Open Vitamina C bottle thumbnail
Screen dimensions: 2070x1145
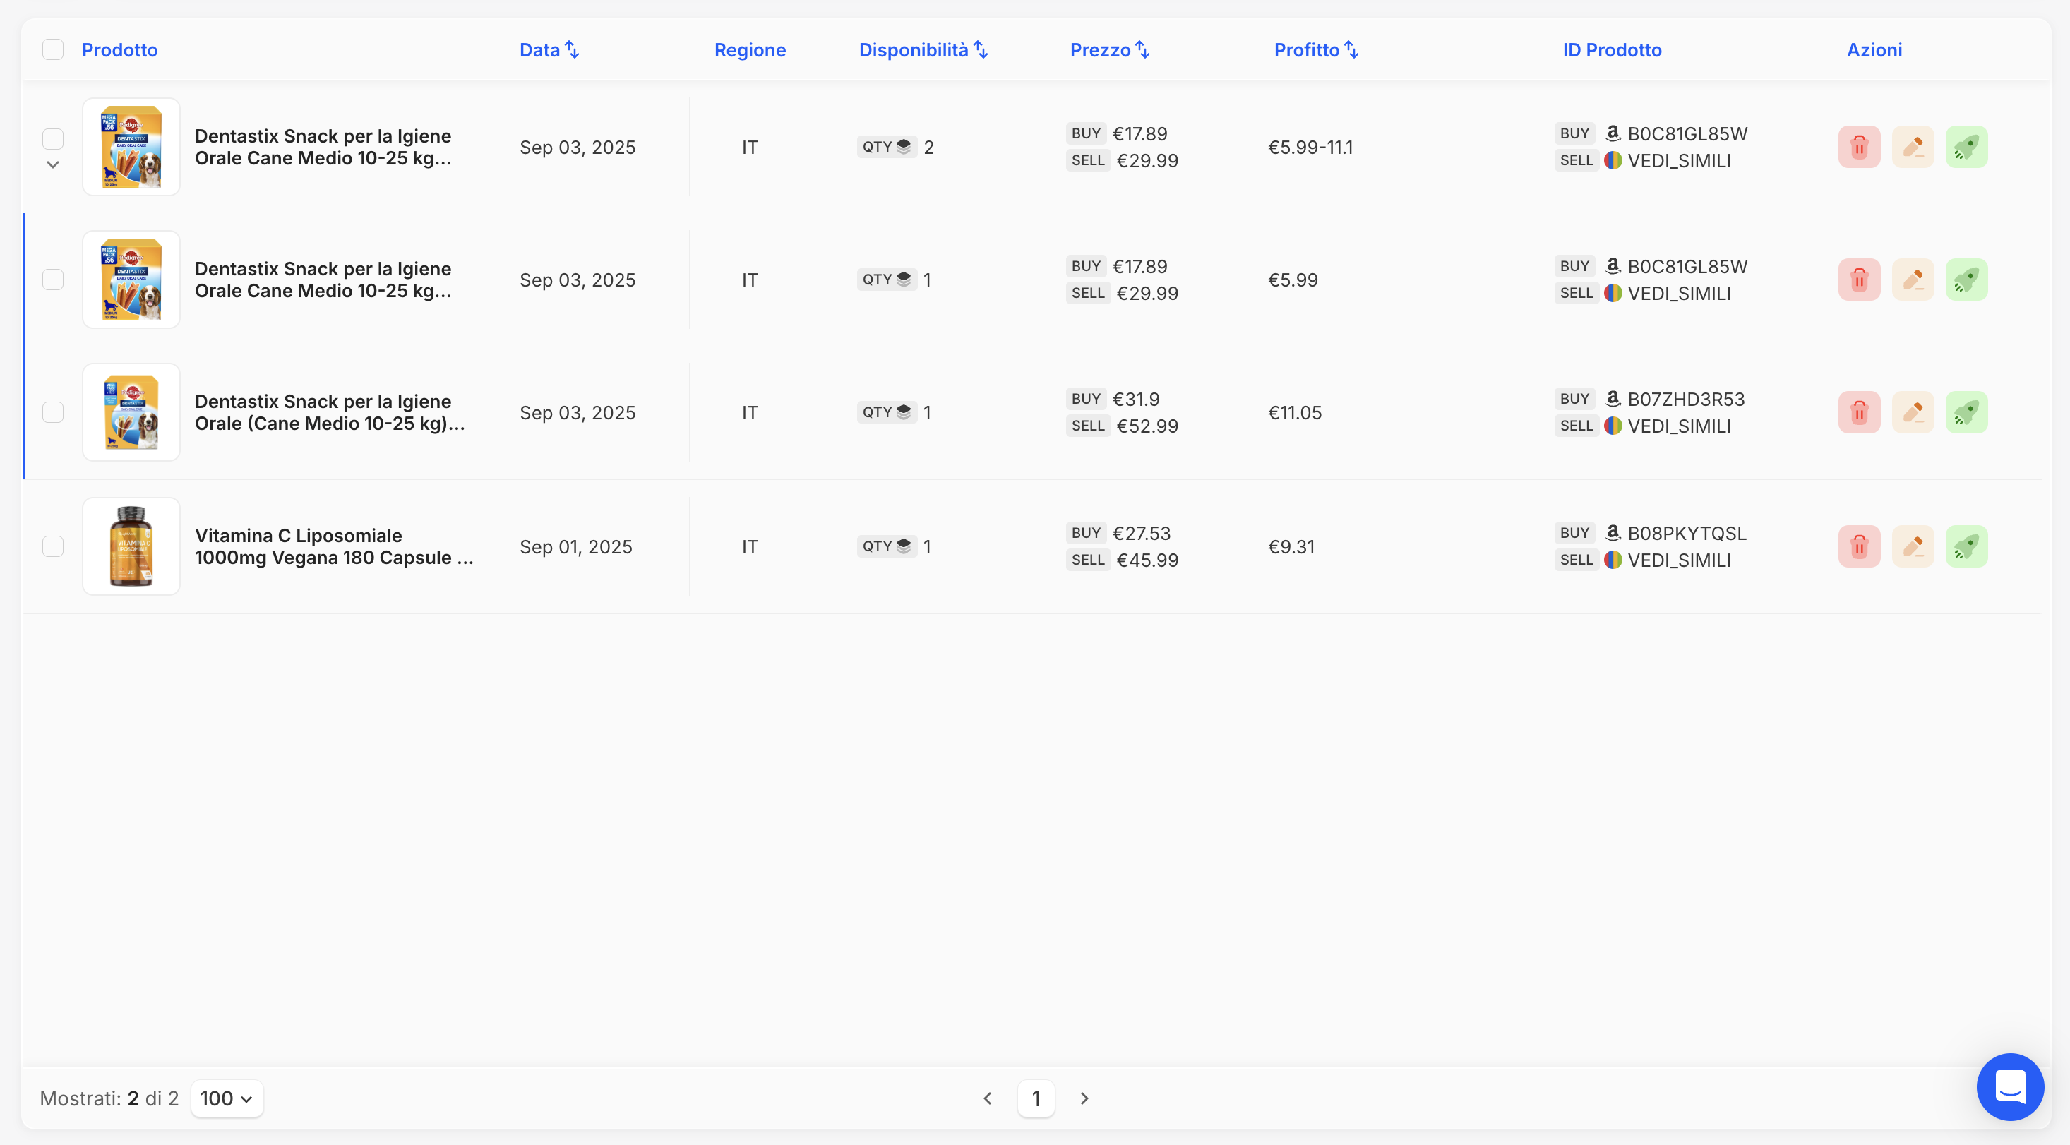point(131,546)
